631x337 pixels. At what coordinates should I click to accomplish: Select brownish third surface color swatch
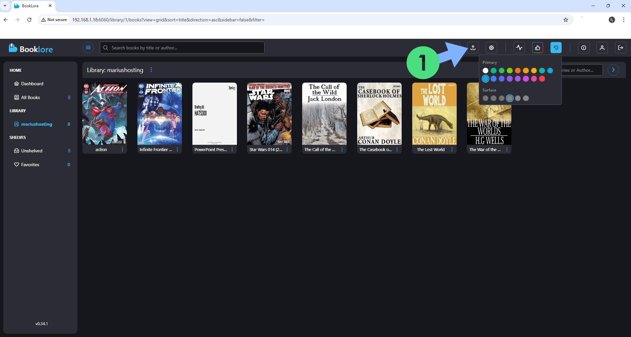coord(502,98)
